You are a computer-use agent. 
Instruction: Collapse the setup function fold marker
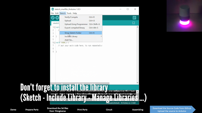pyautogui.click(x=55, y=27)
